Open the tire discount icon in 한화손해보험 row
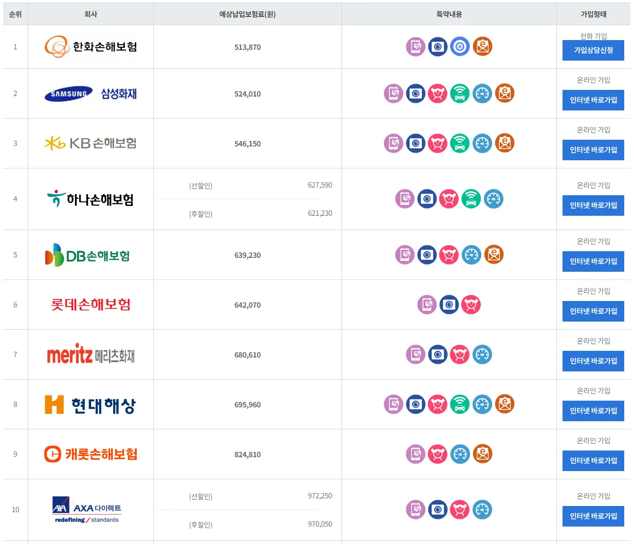 click(x=460, y=47)
